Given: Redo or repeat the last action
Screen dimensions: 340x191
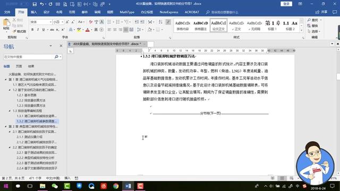Looking at the screenshot, I should [x=50, y=4].
